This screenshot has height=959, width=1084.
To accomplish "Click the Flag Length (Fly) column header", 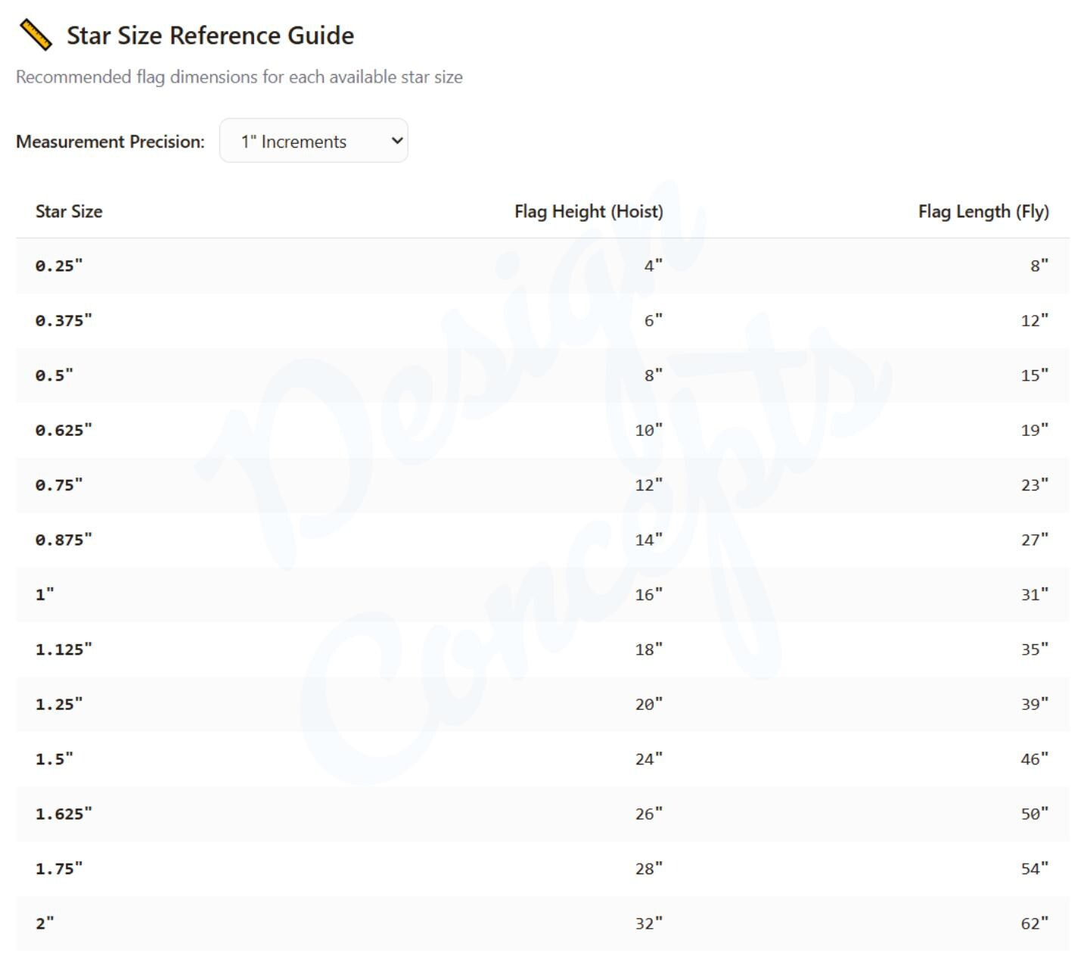I will pos(983,211).
